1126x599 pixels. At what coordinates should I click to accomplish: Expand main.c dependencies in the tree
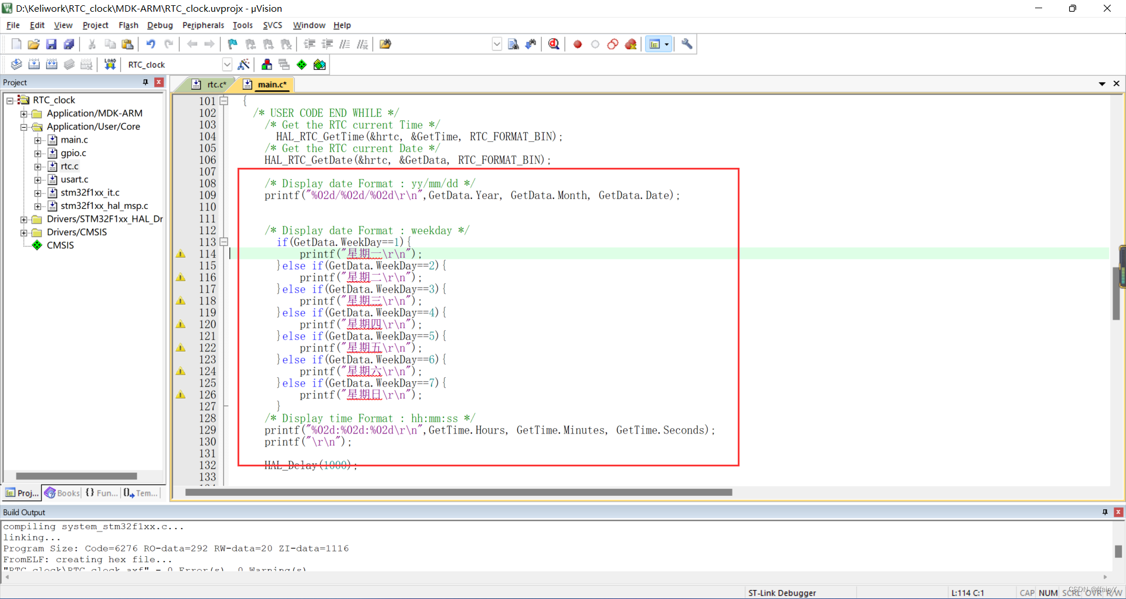point(38,140)
